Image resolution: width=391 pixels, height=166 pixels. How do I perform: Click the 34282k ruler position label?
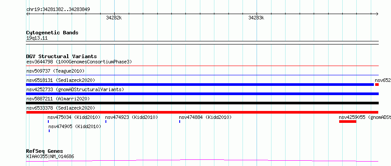(114, 18)
